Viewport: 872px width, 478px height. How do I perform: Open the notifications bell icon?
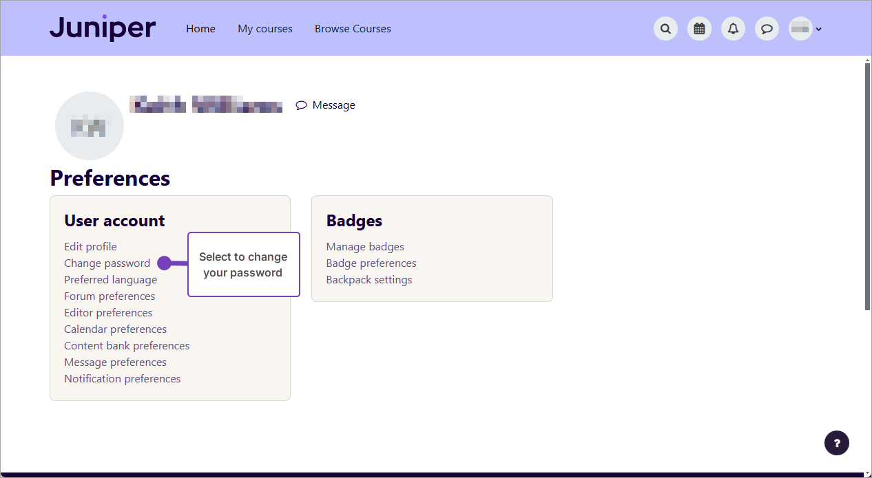(x=733, y=29)
